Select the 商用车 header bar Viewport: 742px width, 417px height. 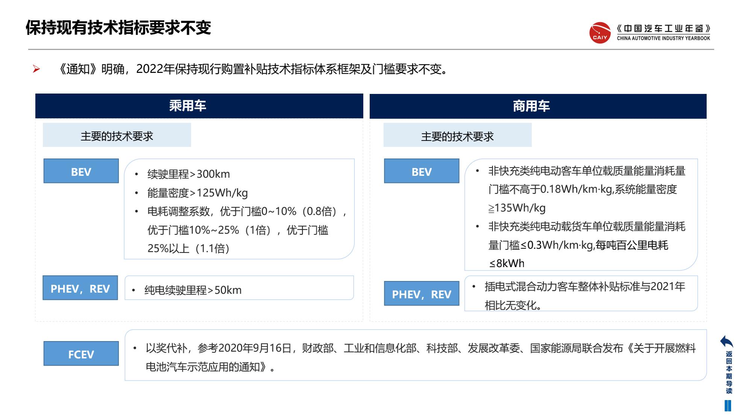pos(538,106)
